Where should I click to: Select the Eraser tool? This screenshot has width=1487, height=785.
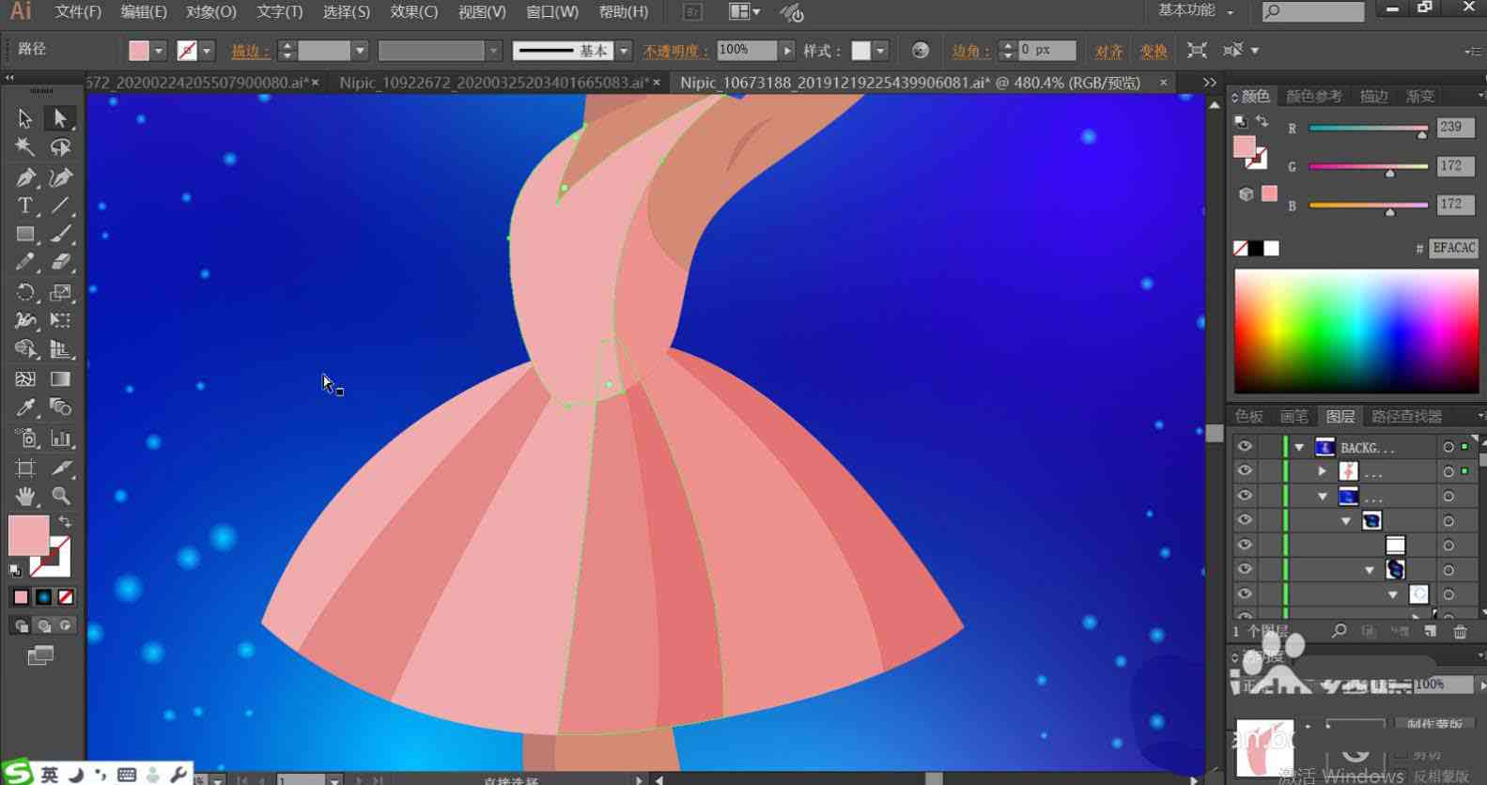(60, 262)
